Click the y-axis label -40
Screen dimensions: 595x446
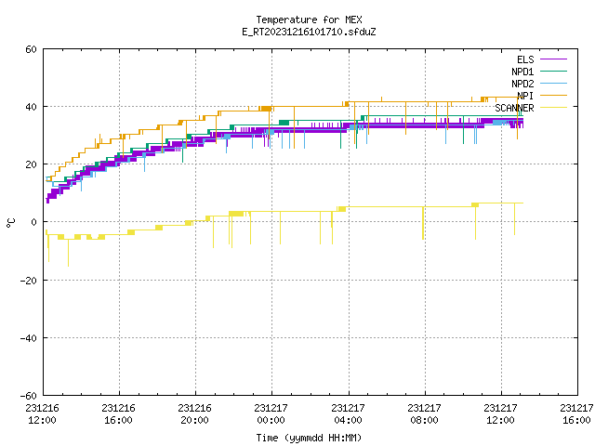[x=29, y=338]
